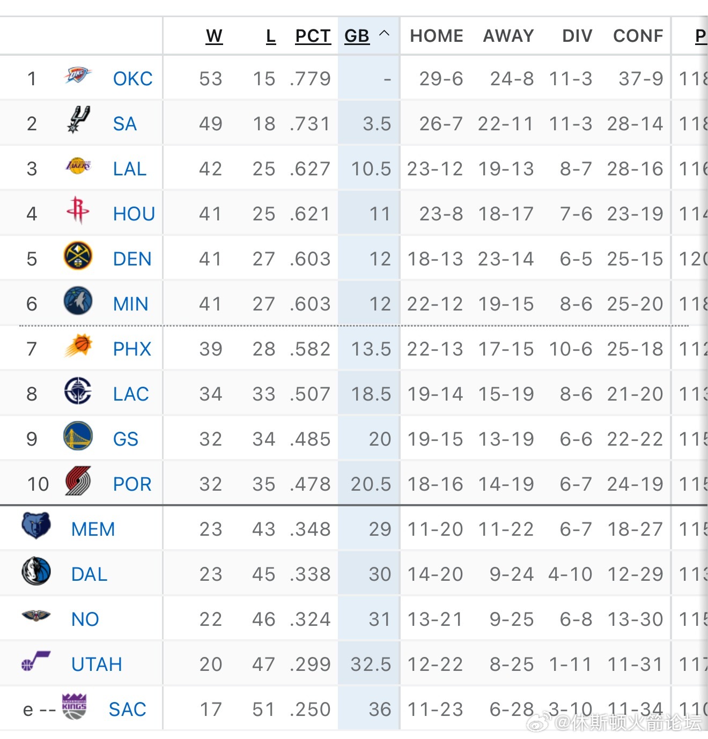Click the Golden State Warriors logo
Image resolution: width=708 pixels, height=739 pixels.
pos(78,436)
